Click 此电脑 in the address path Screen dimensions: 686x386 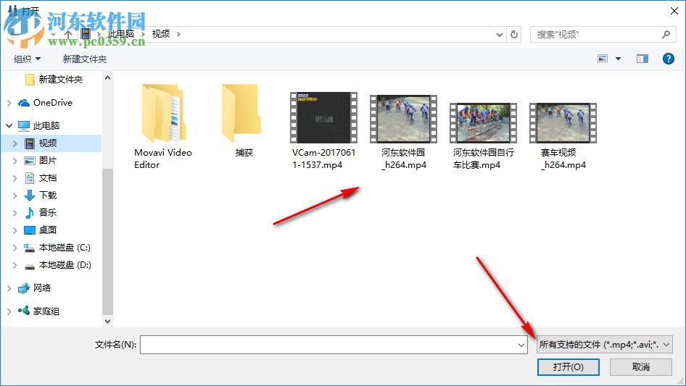pos(121,34)
